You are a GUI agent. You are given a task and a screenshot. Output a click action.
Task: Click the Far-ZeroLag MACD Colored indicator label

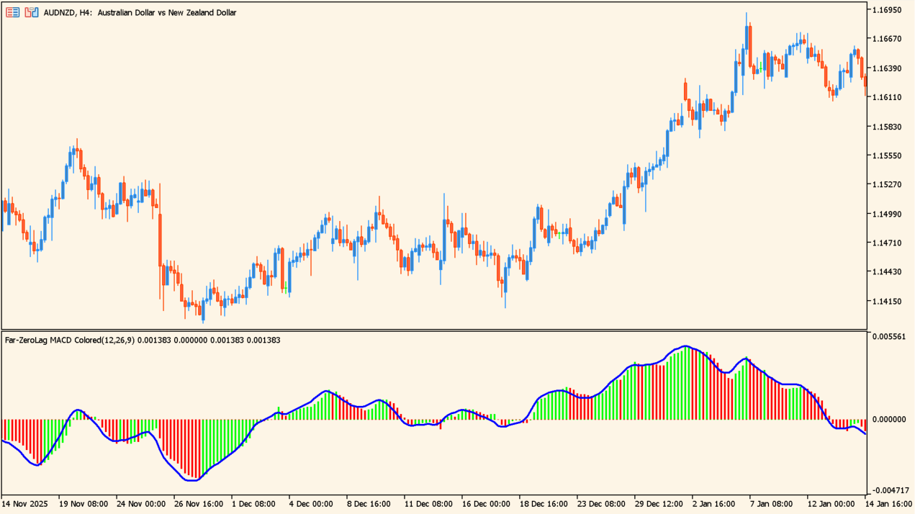[x=70, y=340]
